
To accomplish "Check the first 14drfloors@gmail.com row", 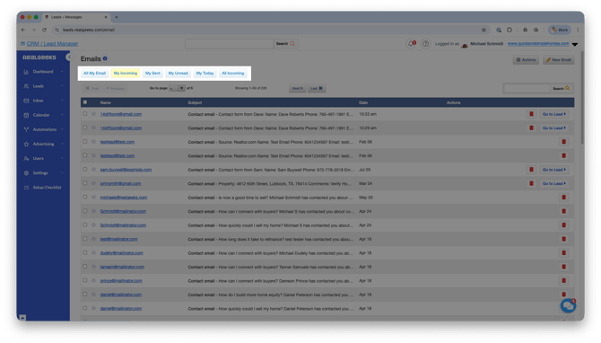I will 85,114.
